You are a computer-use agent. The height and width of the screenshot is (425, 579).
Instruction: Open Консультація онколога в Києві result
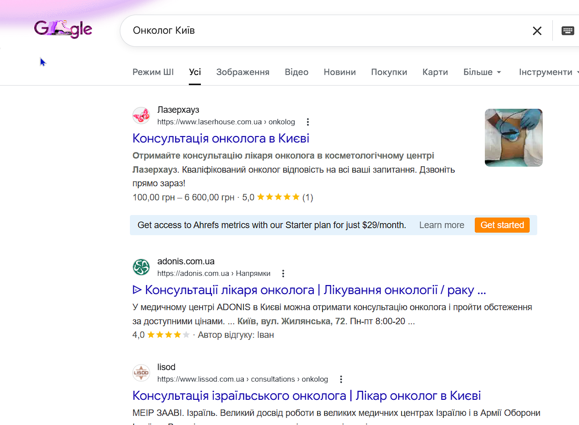coord(221,138)
